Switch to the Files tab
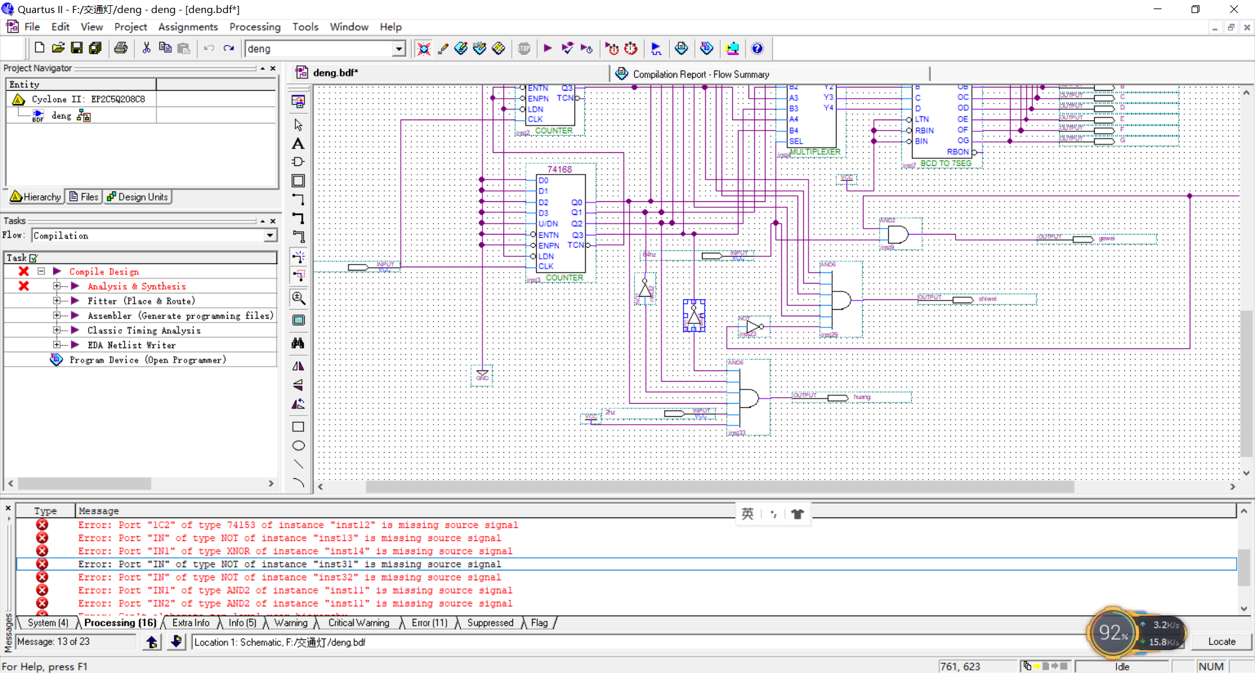Viewport: 1255px width, 673px height. tap(84, 197)
